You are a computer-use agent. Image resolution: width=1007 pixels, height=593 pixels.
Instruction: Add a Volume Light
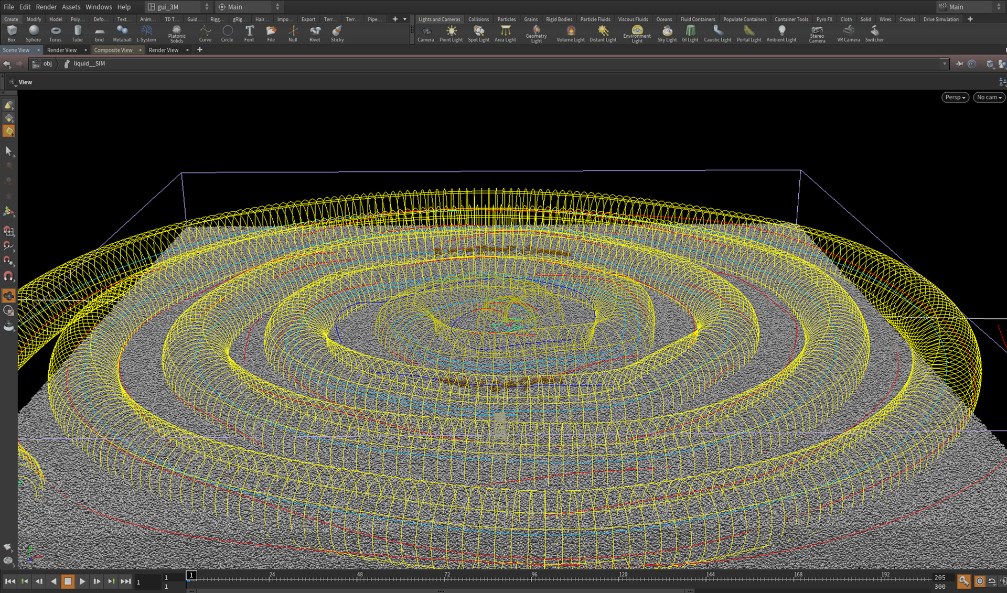tap(571, 34)
